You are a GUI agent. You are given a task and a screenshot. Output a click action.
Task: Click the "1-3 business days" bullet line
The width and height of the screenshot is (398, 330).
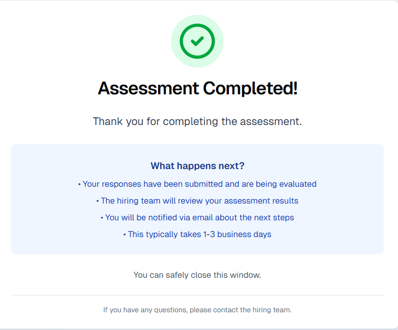point(197,235)
